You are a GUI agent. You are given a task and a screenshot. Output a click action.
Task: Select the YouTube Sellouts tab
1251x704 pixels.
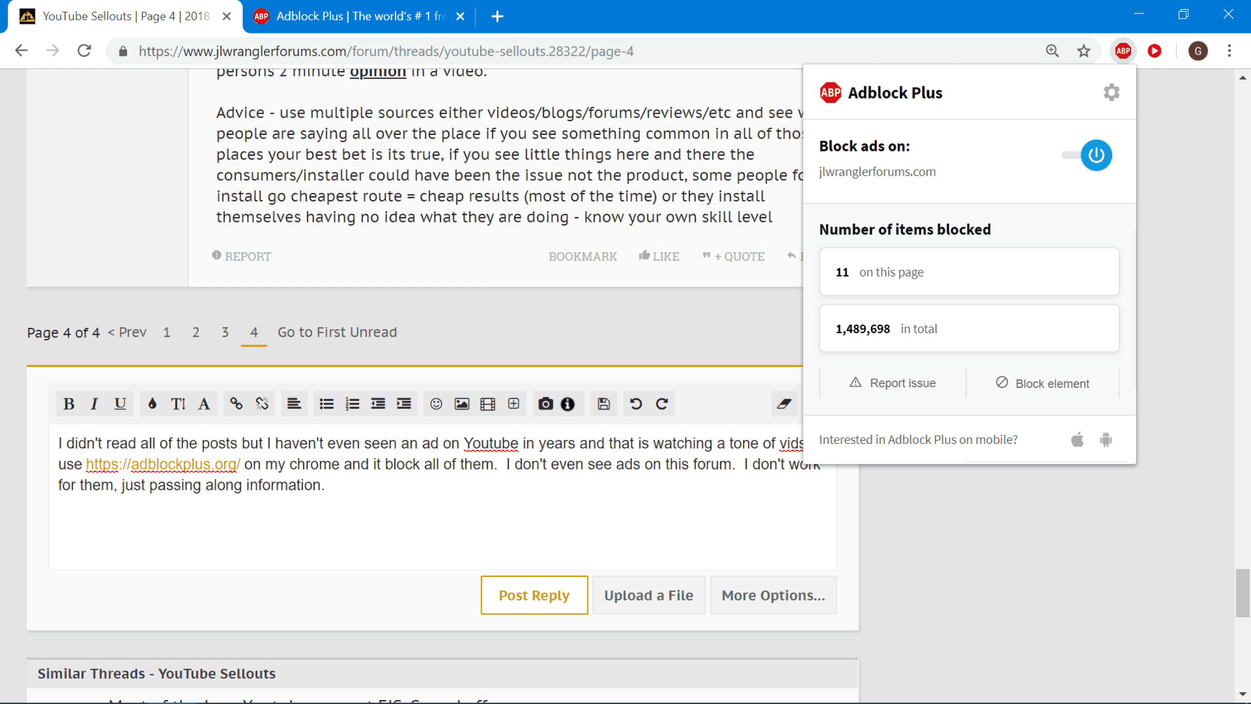[x=125, y=16]
